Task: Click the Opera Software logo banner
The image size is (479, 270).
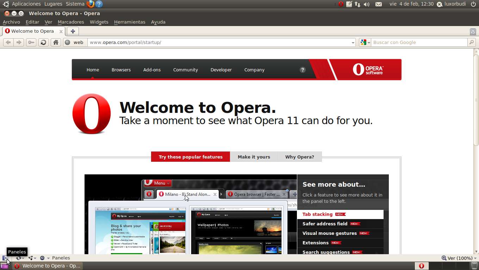Action: 368,70
